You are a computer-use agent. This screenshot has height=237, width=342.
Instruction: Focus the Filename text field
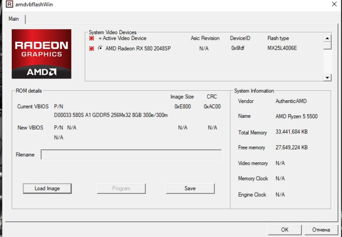click(131, 155)
